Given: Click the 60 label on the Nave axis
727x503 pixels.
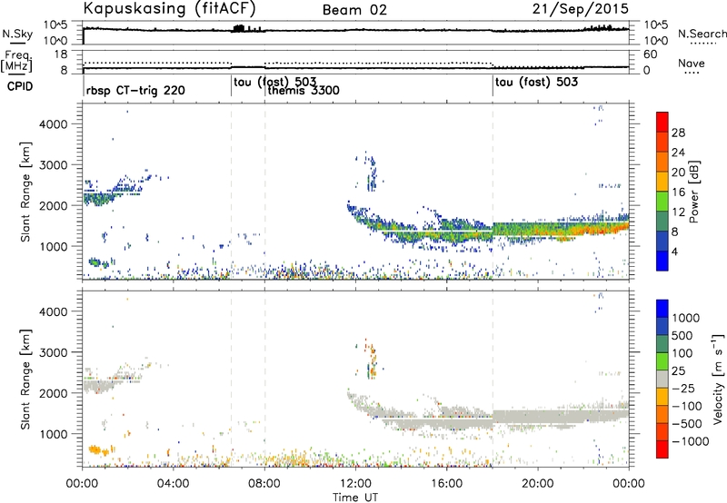Looking at the screenshot, I should click(x=651, y=54).
